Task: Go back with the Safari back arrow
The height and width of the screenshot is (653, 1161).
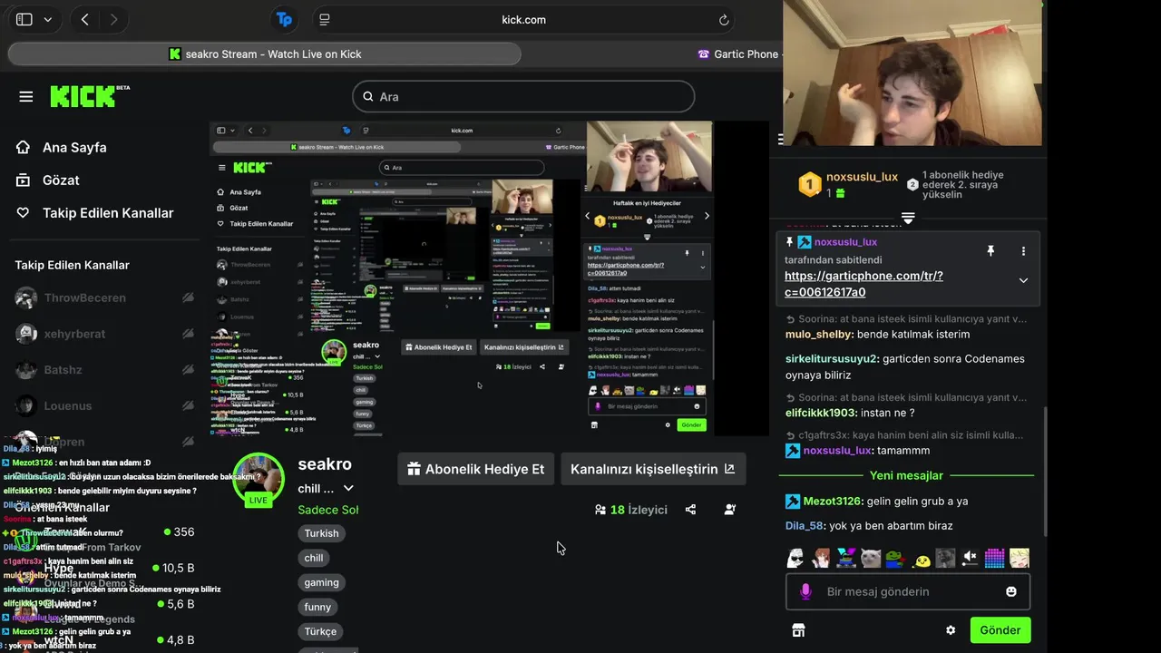Action: pyautogui.click(x=84, y=19)
